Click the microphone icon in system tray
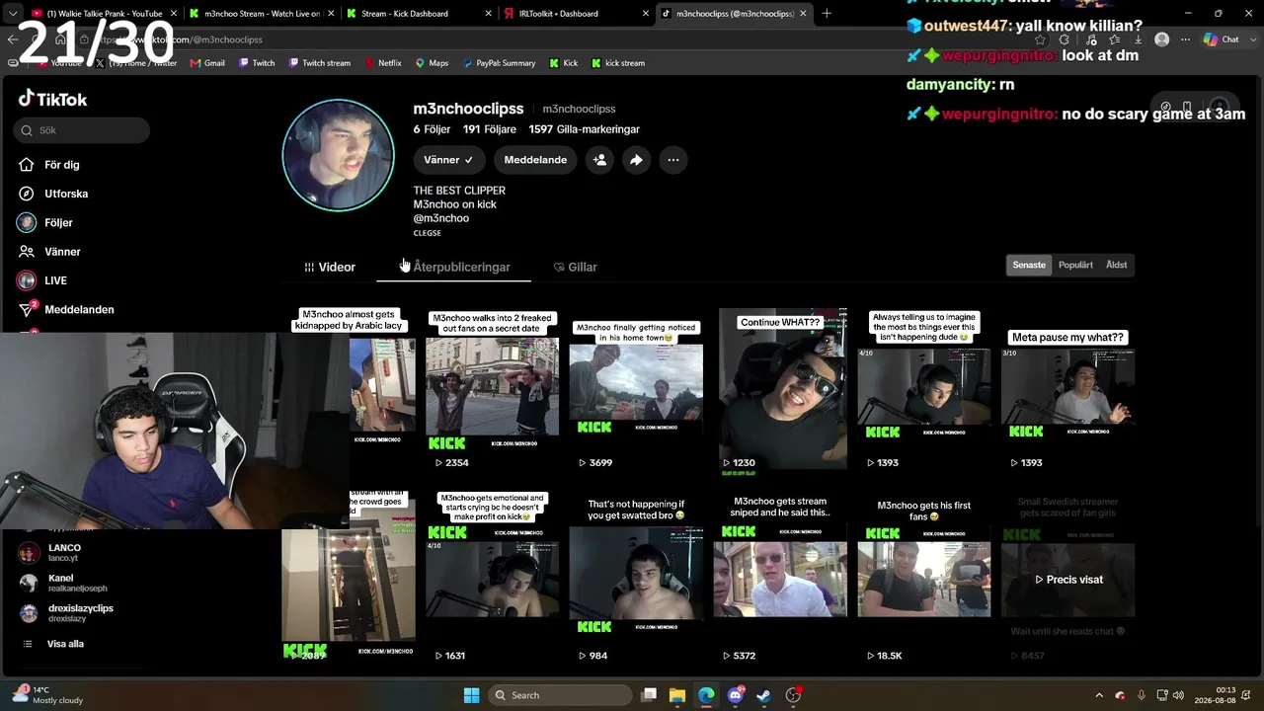 point(1142,695)
